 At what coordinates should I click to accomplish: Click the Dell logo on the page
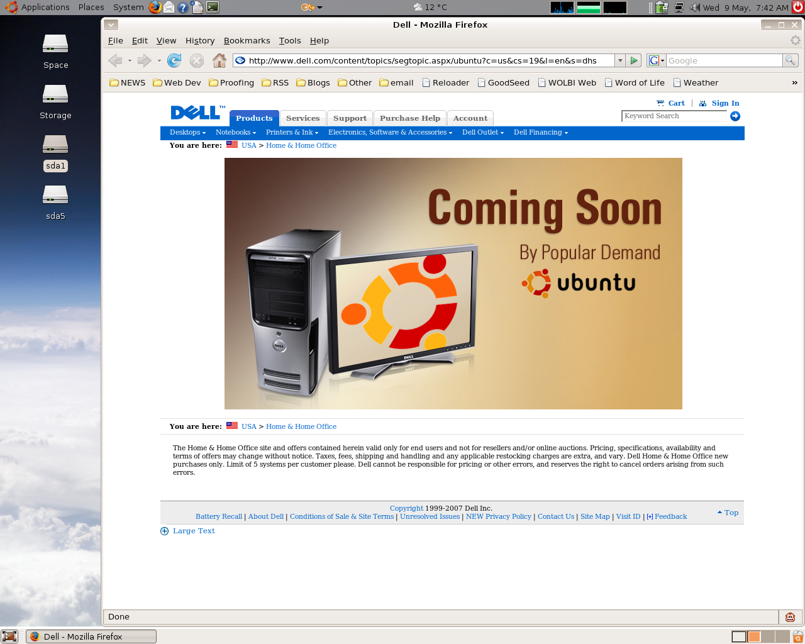point(197,113)
